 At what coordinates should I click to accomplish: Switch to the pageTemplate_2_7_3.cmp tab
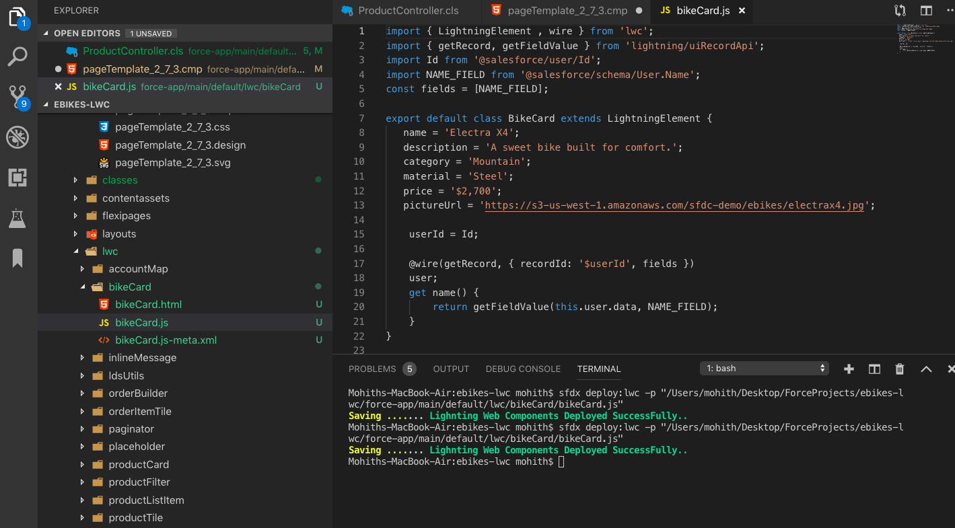pyautogui.click(x=567, y=11)
